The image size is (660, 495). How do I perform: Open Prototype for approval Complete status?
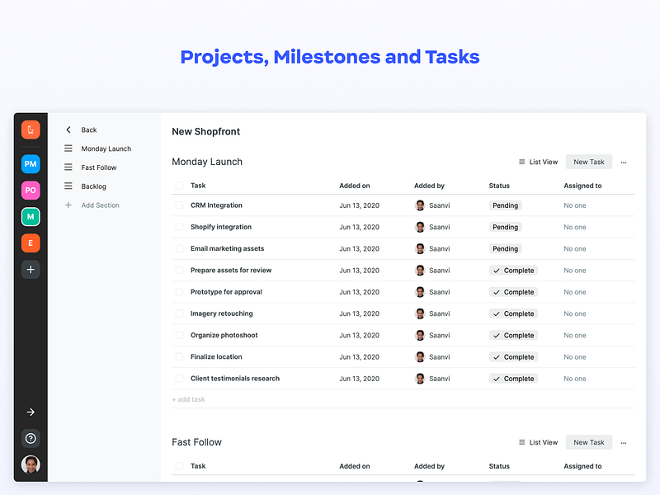point(513,292)
